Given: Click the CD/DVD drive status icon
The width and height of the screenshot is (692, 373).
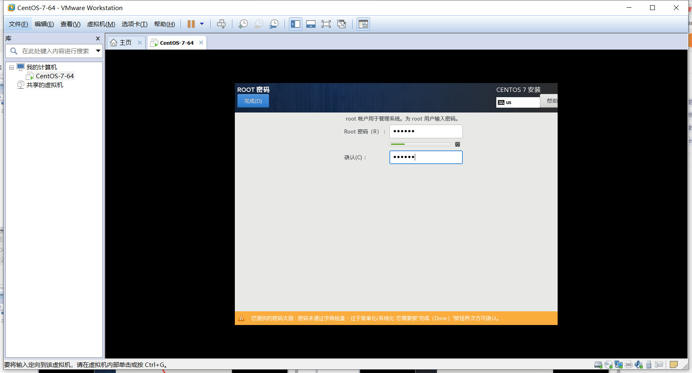Looking at the screenshot, I should pyautogui.click(x=608, y=365).
